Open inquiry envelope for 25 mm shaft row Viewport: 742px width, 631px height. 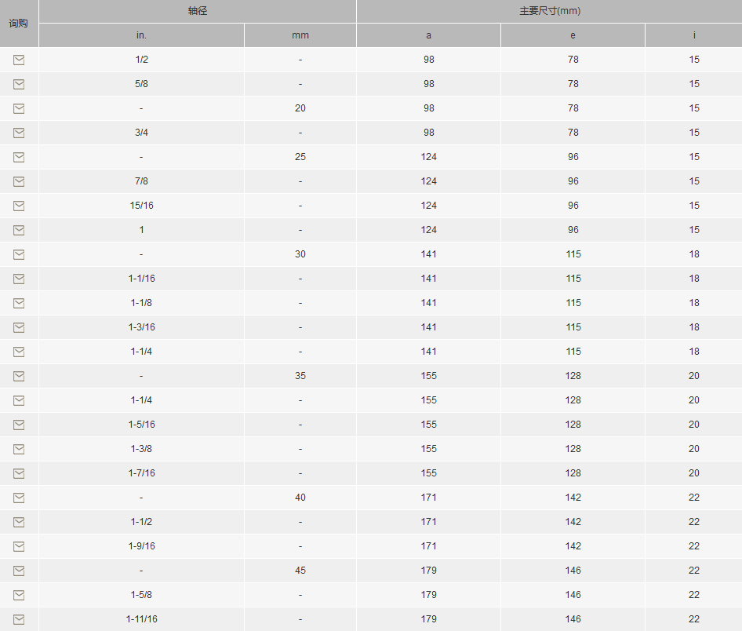(19, 157)
